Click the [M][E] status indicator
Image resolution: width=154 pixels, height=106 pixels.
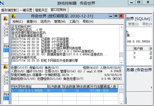[x=117, y=79]
